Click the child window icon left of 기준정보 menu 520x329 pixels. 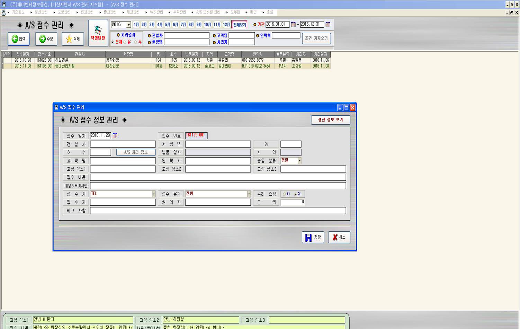click(4, 12)
